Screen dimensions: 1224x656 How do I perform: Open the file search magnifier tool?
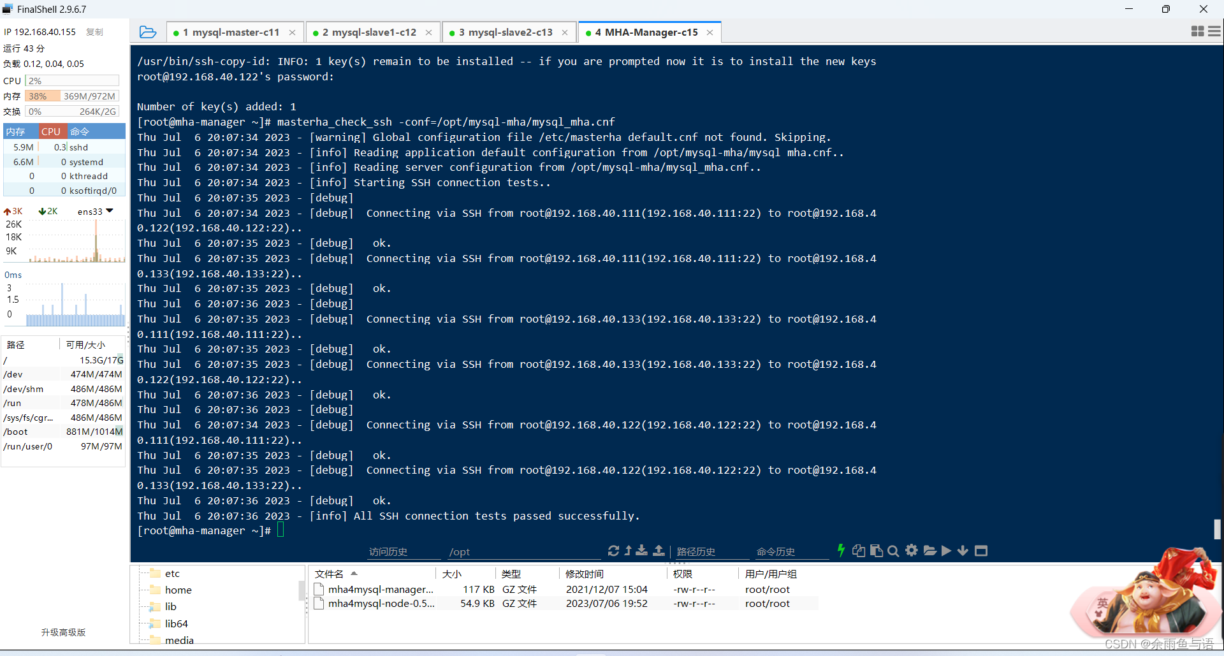tap(892, 550)
